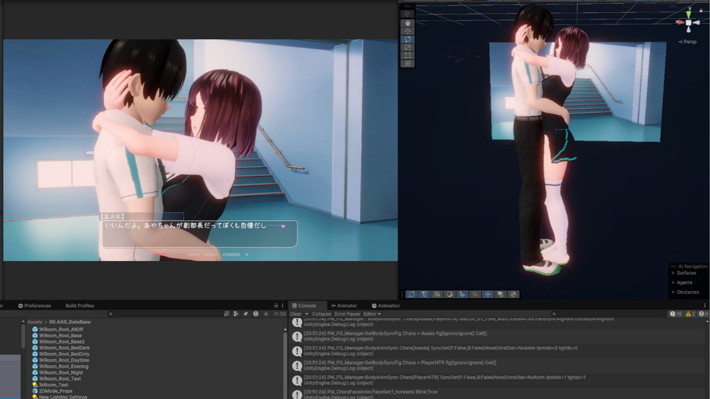Select the 1KRoom_Root_Daytime asset

[x=64, y=360]
